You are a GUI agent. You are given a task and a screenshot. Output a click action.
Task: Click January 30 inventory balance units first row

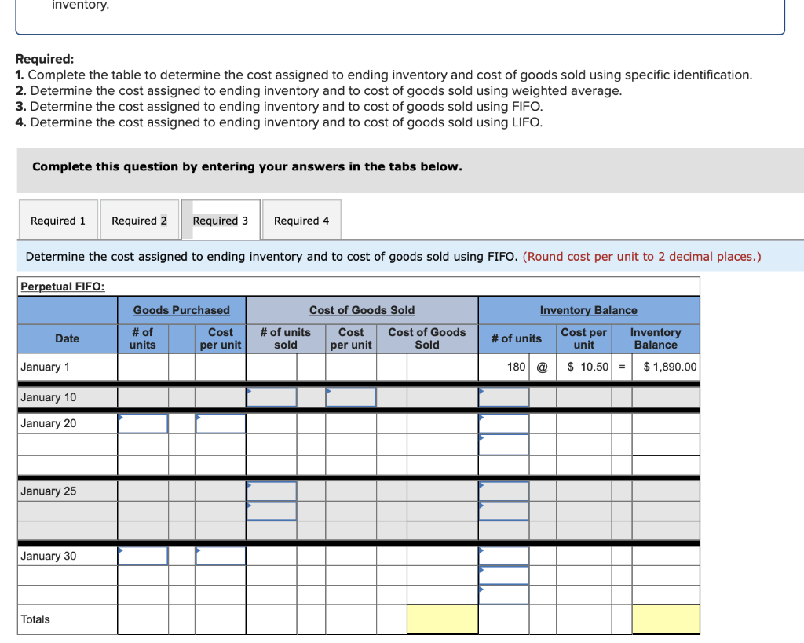tap(503, 557)
